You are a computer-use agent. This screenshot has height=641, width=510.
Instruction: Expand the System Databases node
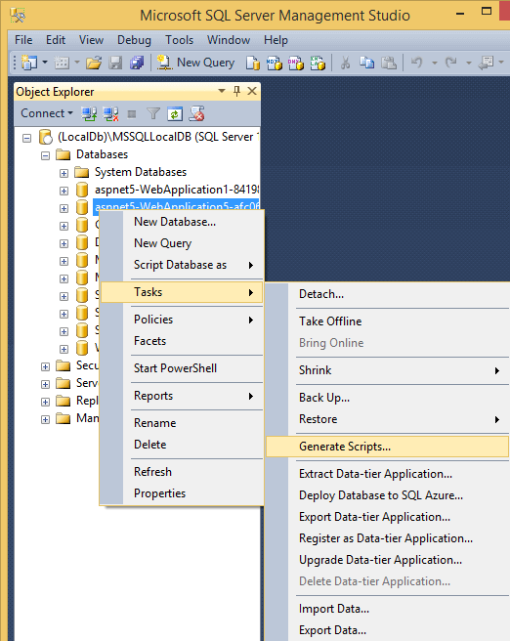pos(64,173)
